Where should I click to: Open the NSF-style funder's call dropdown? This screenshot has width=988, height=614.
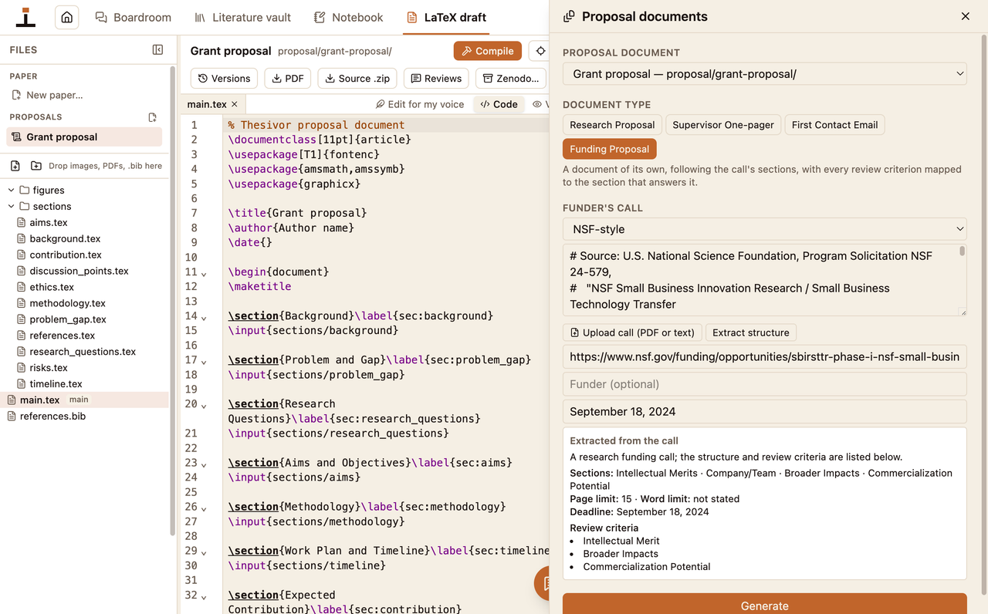pos(764,229)
